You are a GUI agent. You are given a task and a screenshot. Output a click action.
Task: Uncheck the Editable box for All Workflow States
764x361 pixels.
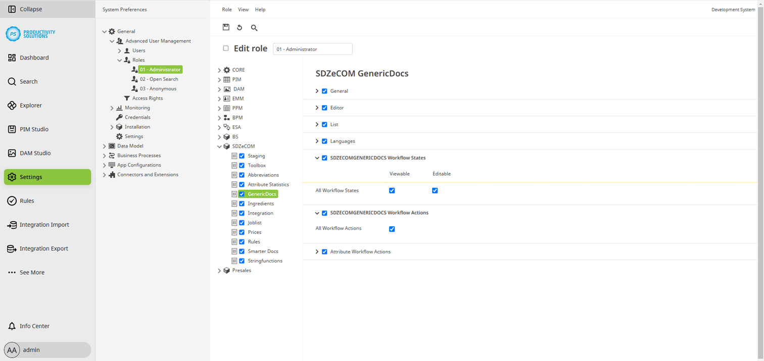435,190
